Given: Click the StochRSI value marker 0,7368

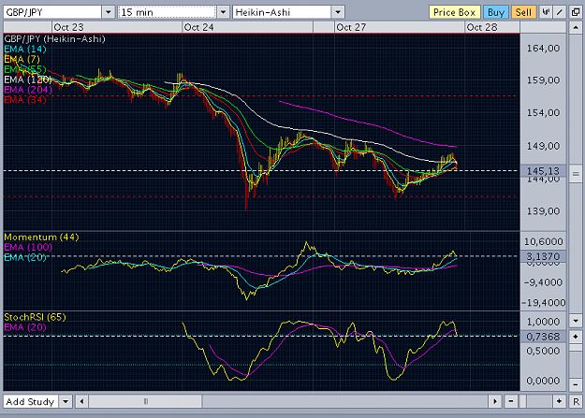Looking at the screenshot, I should pos(543,337).
